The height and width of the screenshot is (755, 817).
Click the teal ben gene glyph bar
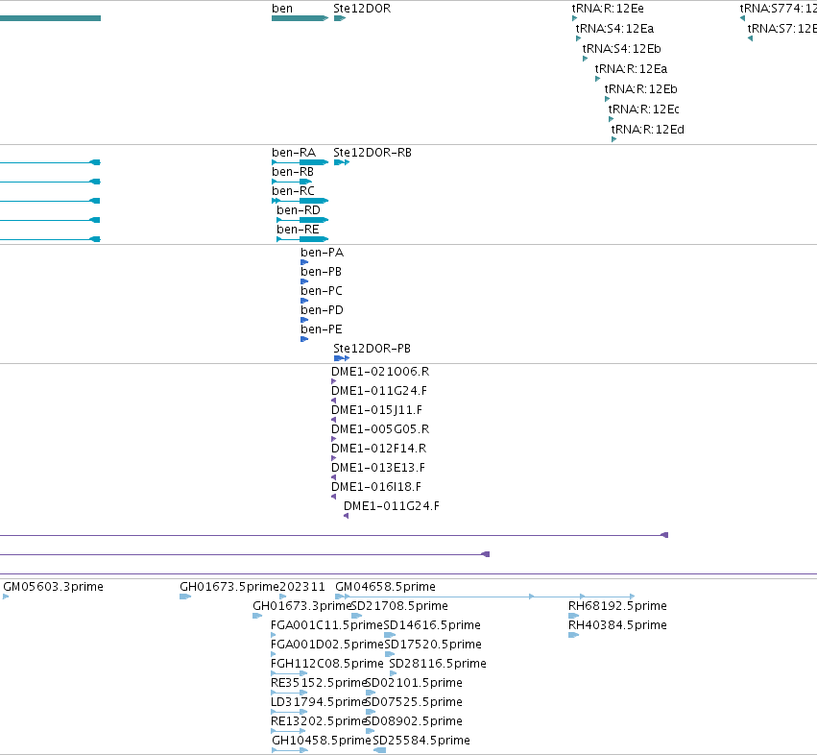coord(300,18)
